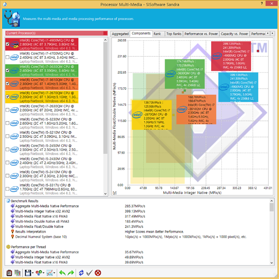
Task: Click the green back arrow icon
Action: click(x=62, y=273)
